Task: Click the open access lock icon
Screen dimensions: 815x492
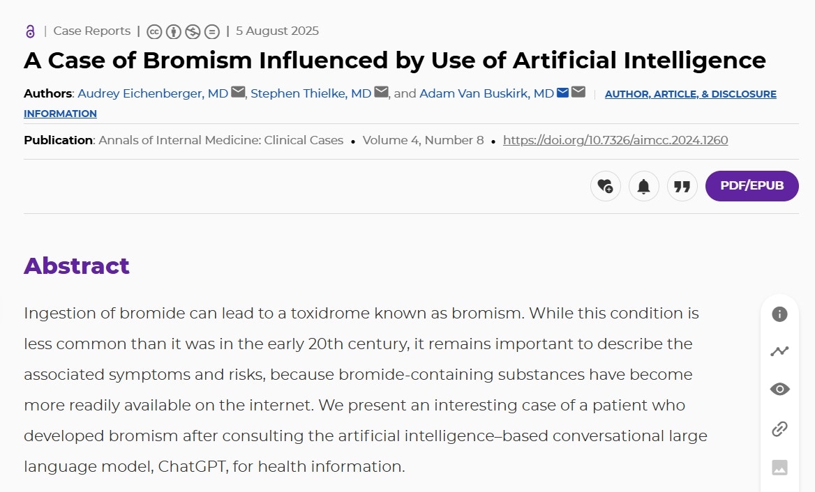Action: point(30,31)
